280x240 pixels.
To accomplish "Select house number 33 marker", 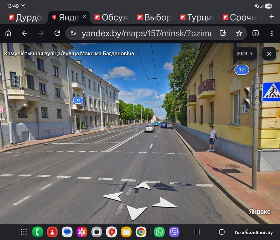I will [x=78, y=100].
